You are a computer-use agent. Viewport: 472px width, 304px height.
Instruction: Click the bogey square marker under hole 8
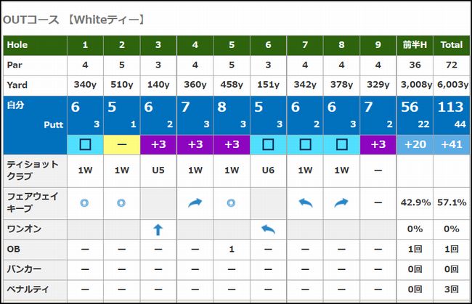tap(342, 144)
